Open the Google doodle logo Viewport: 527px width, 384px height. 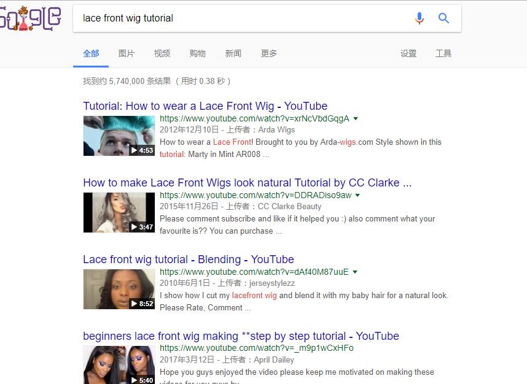(x=30, y=18)
